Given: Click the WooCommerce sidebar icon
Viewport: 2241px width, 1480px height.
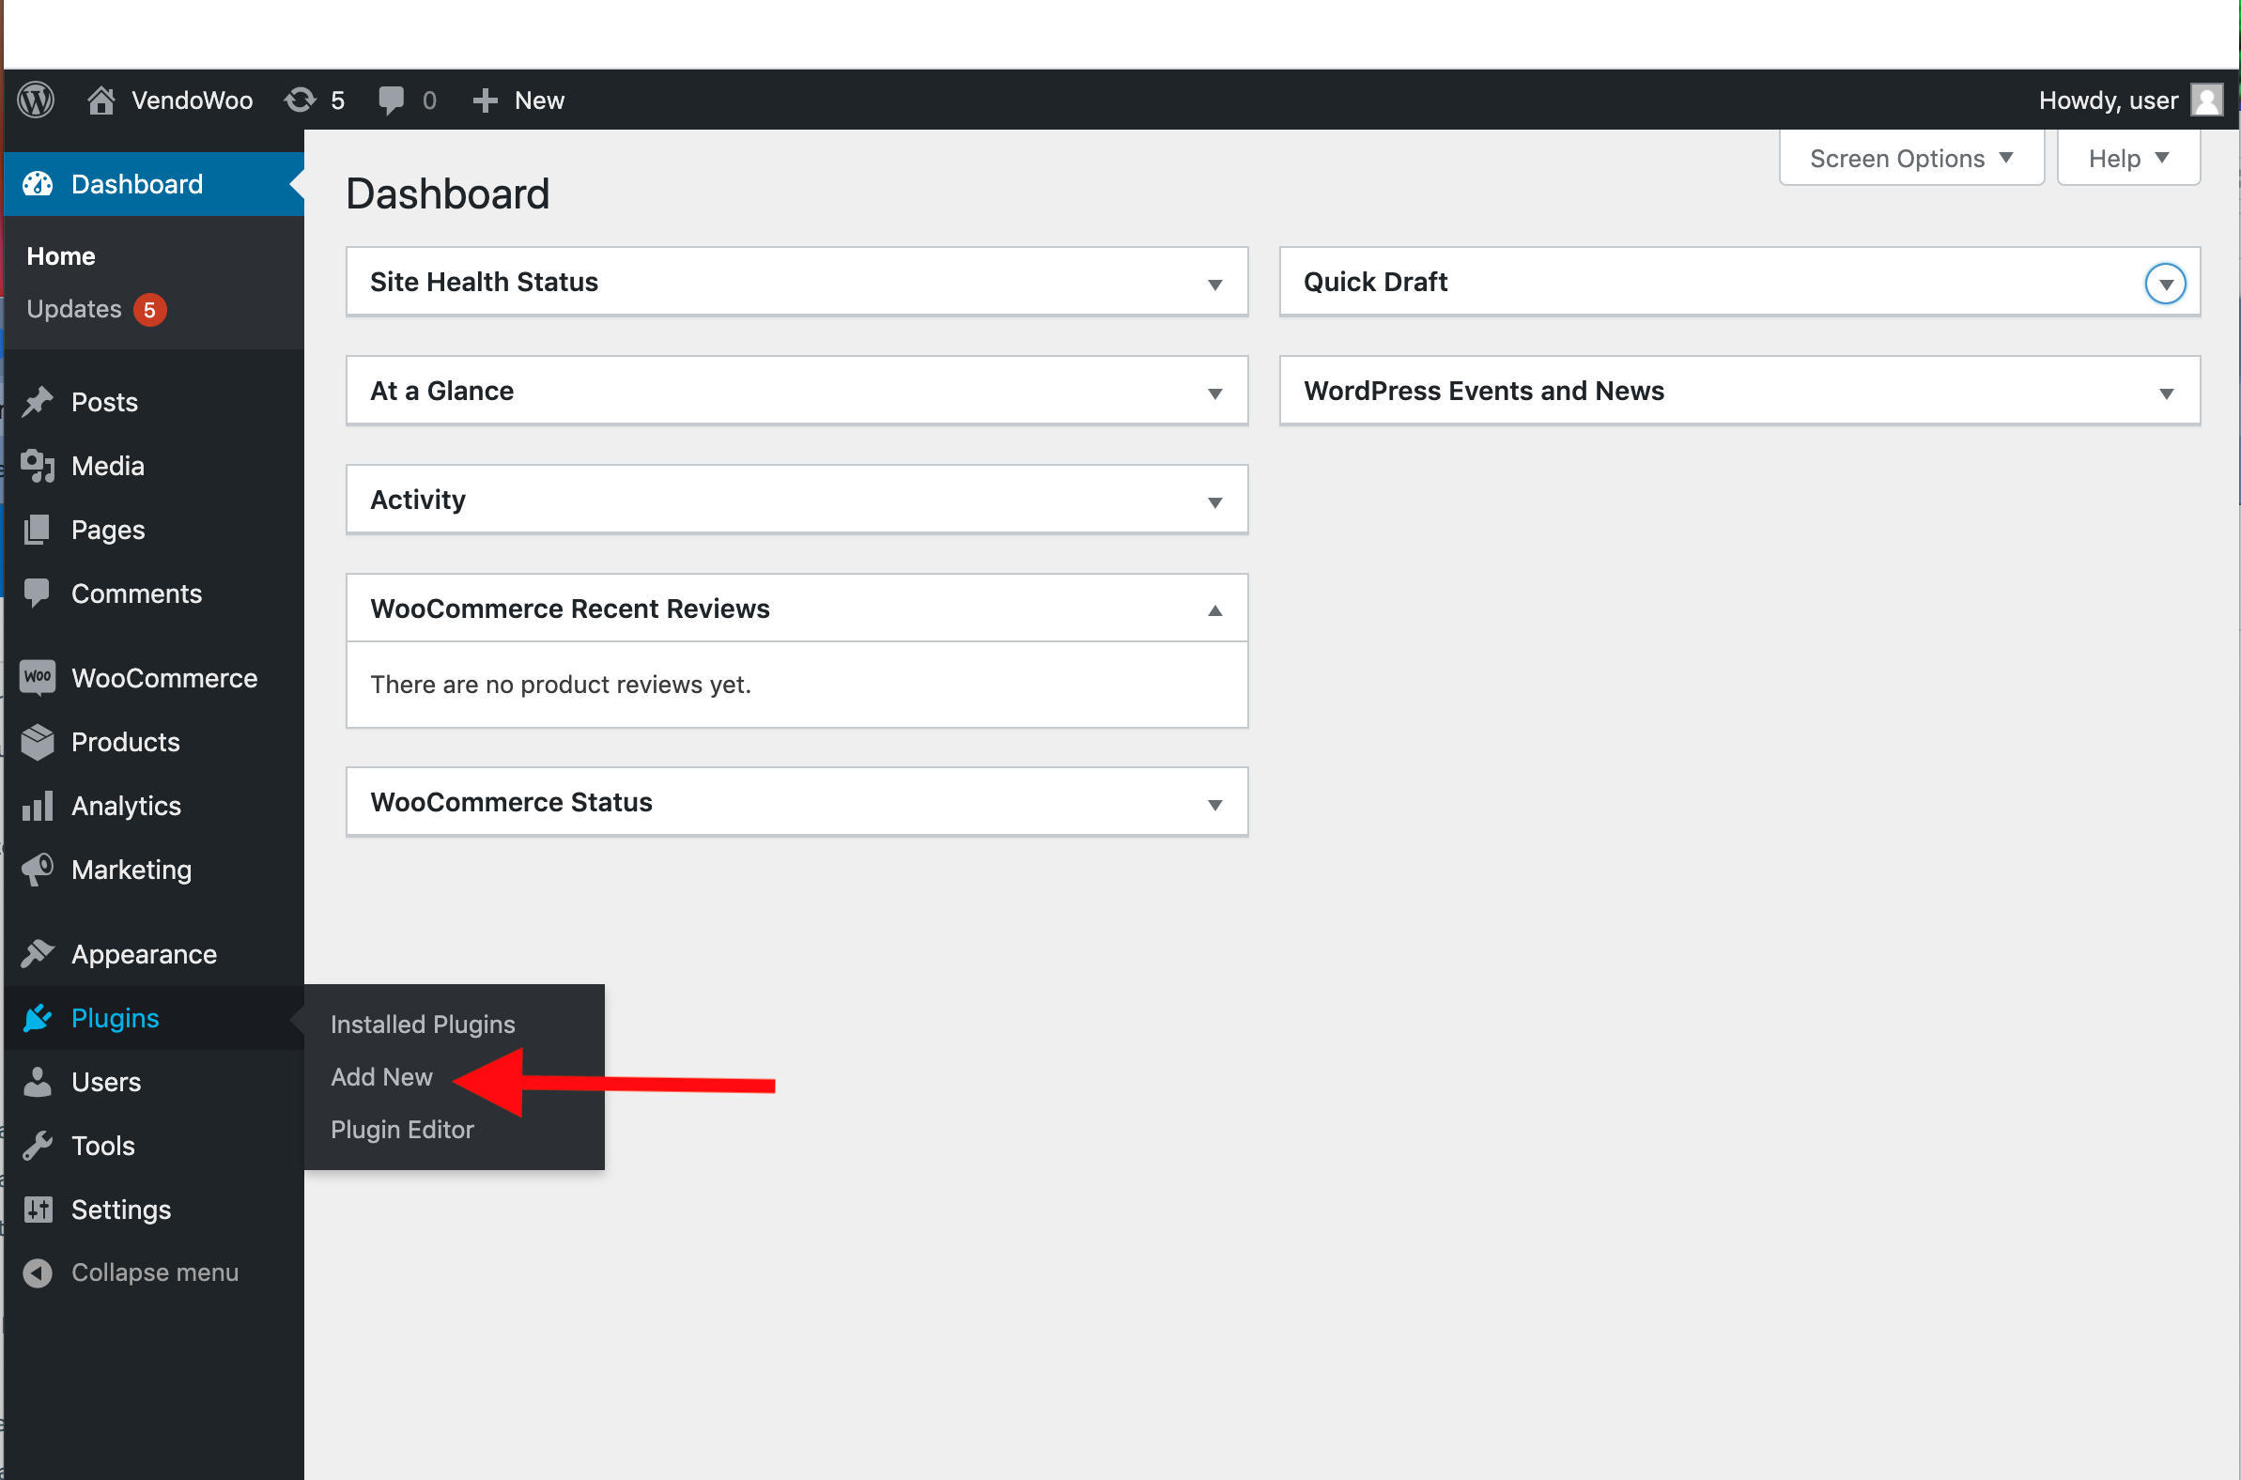Looking at the screenshot, I should tap(38, 678).
